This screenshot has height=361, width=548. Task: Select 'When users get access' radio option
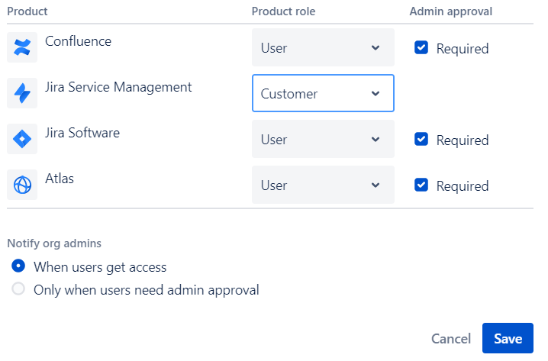point(18,266)
